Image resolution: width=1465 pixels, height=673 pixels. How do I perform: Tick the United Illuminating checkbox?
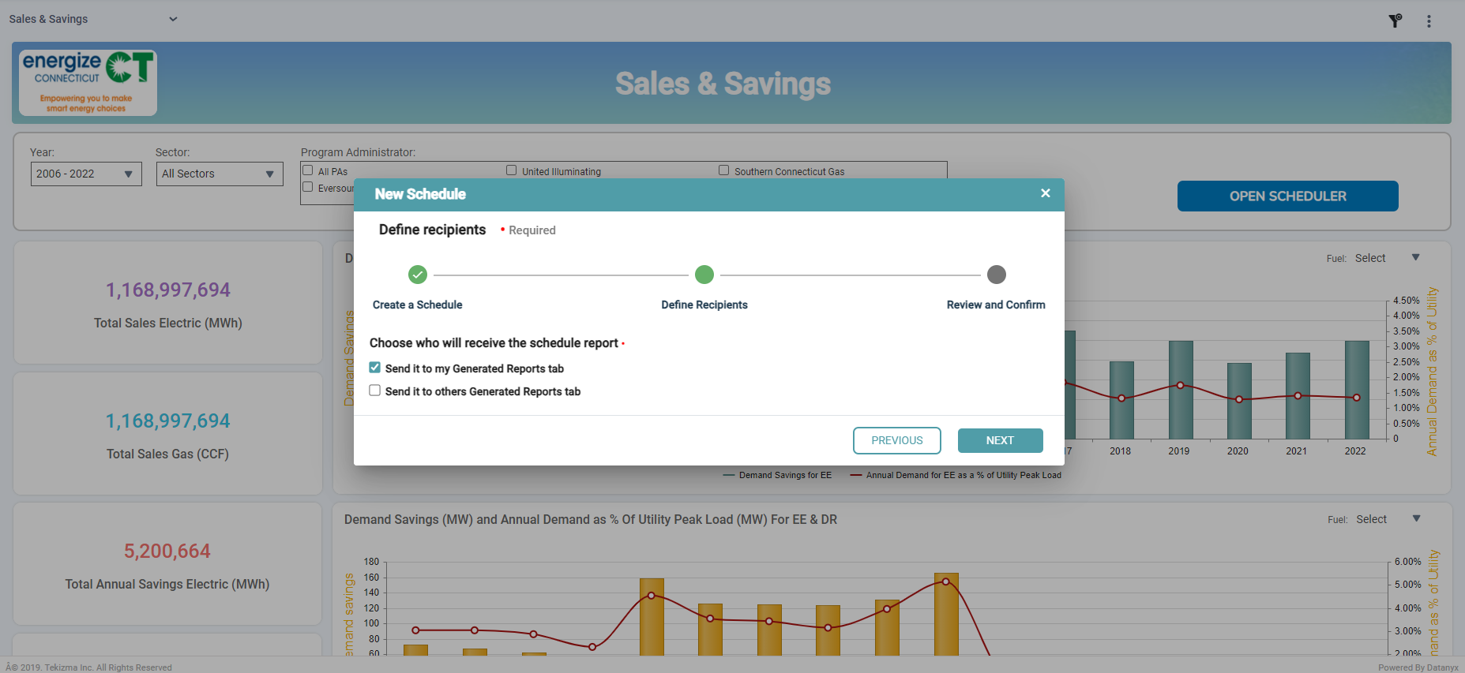click(512, 170)
